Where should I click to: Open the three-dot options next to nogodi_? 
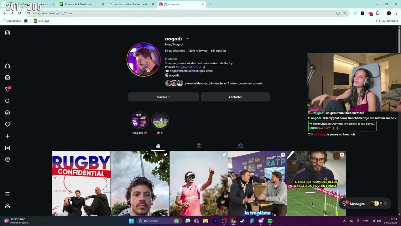coord(187,38)
